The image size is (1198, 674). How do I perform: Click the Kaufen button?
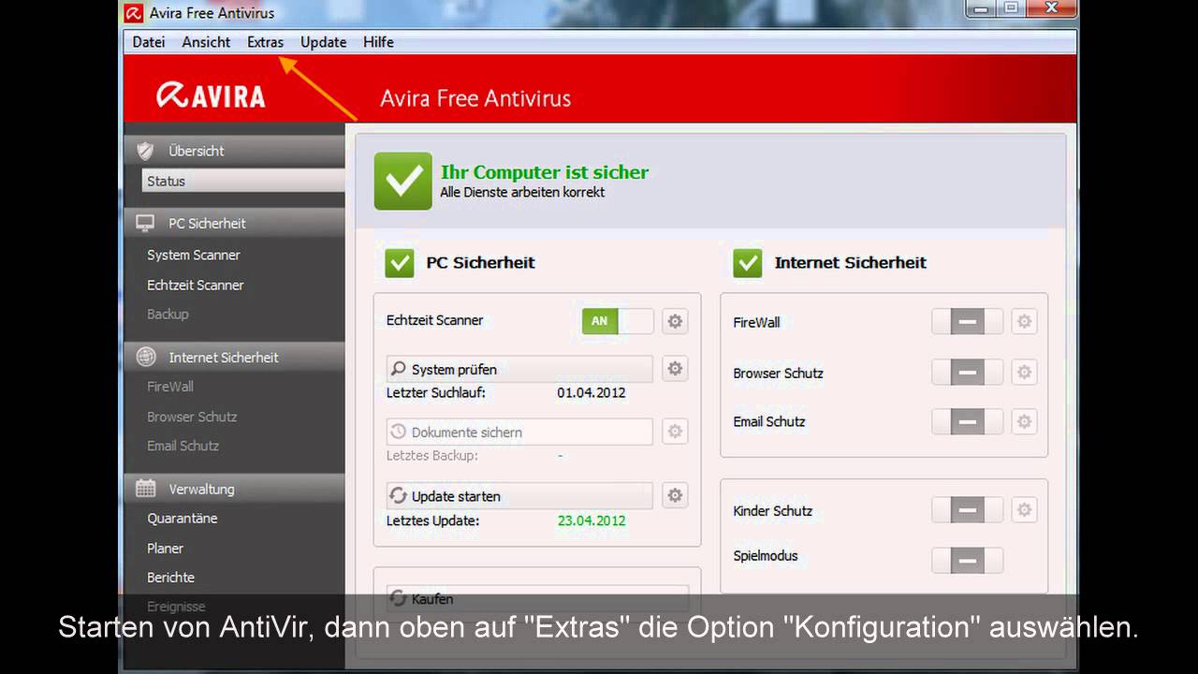[537, 599]
